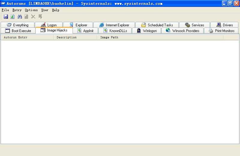The image size is (240, 156).
Task: Switch to the Print Monitors tab
Action: 221,31
